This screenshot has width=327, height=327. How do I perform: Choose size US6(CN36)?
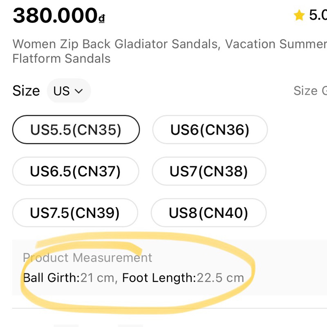pos(210,130)
